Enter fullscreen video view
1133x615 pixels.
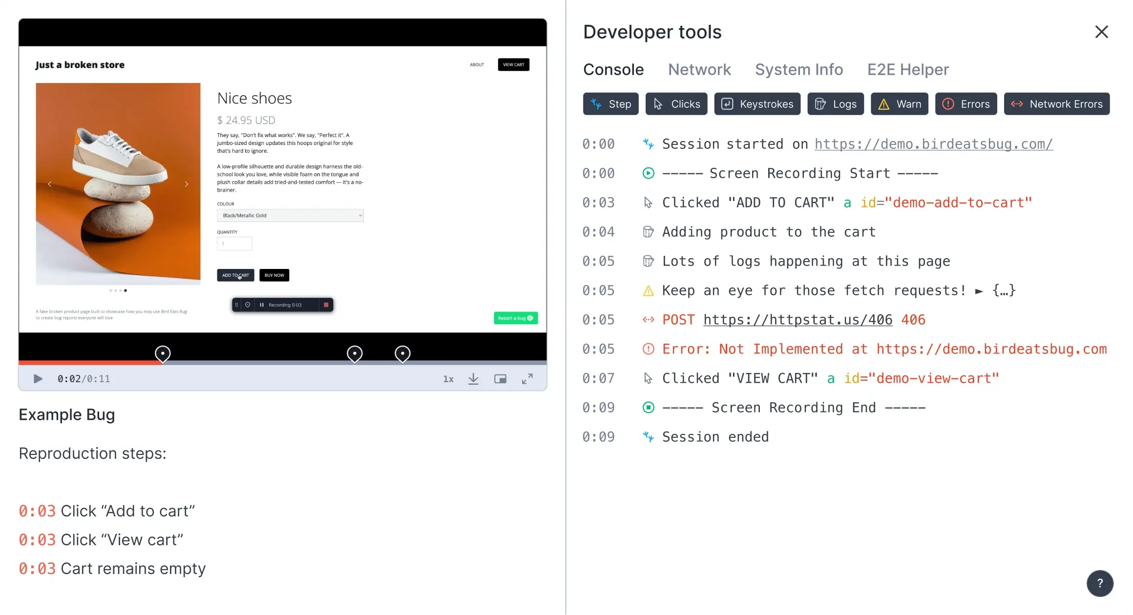point(527,379)
